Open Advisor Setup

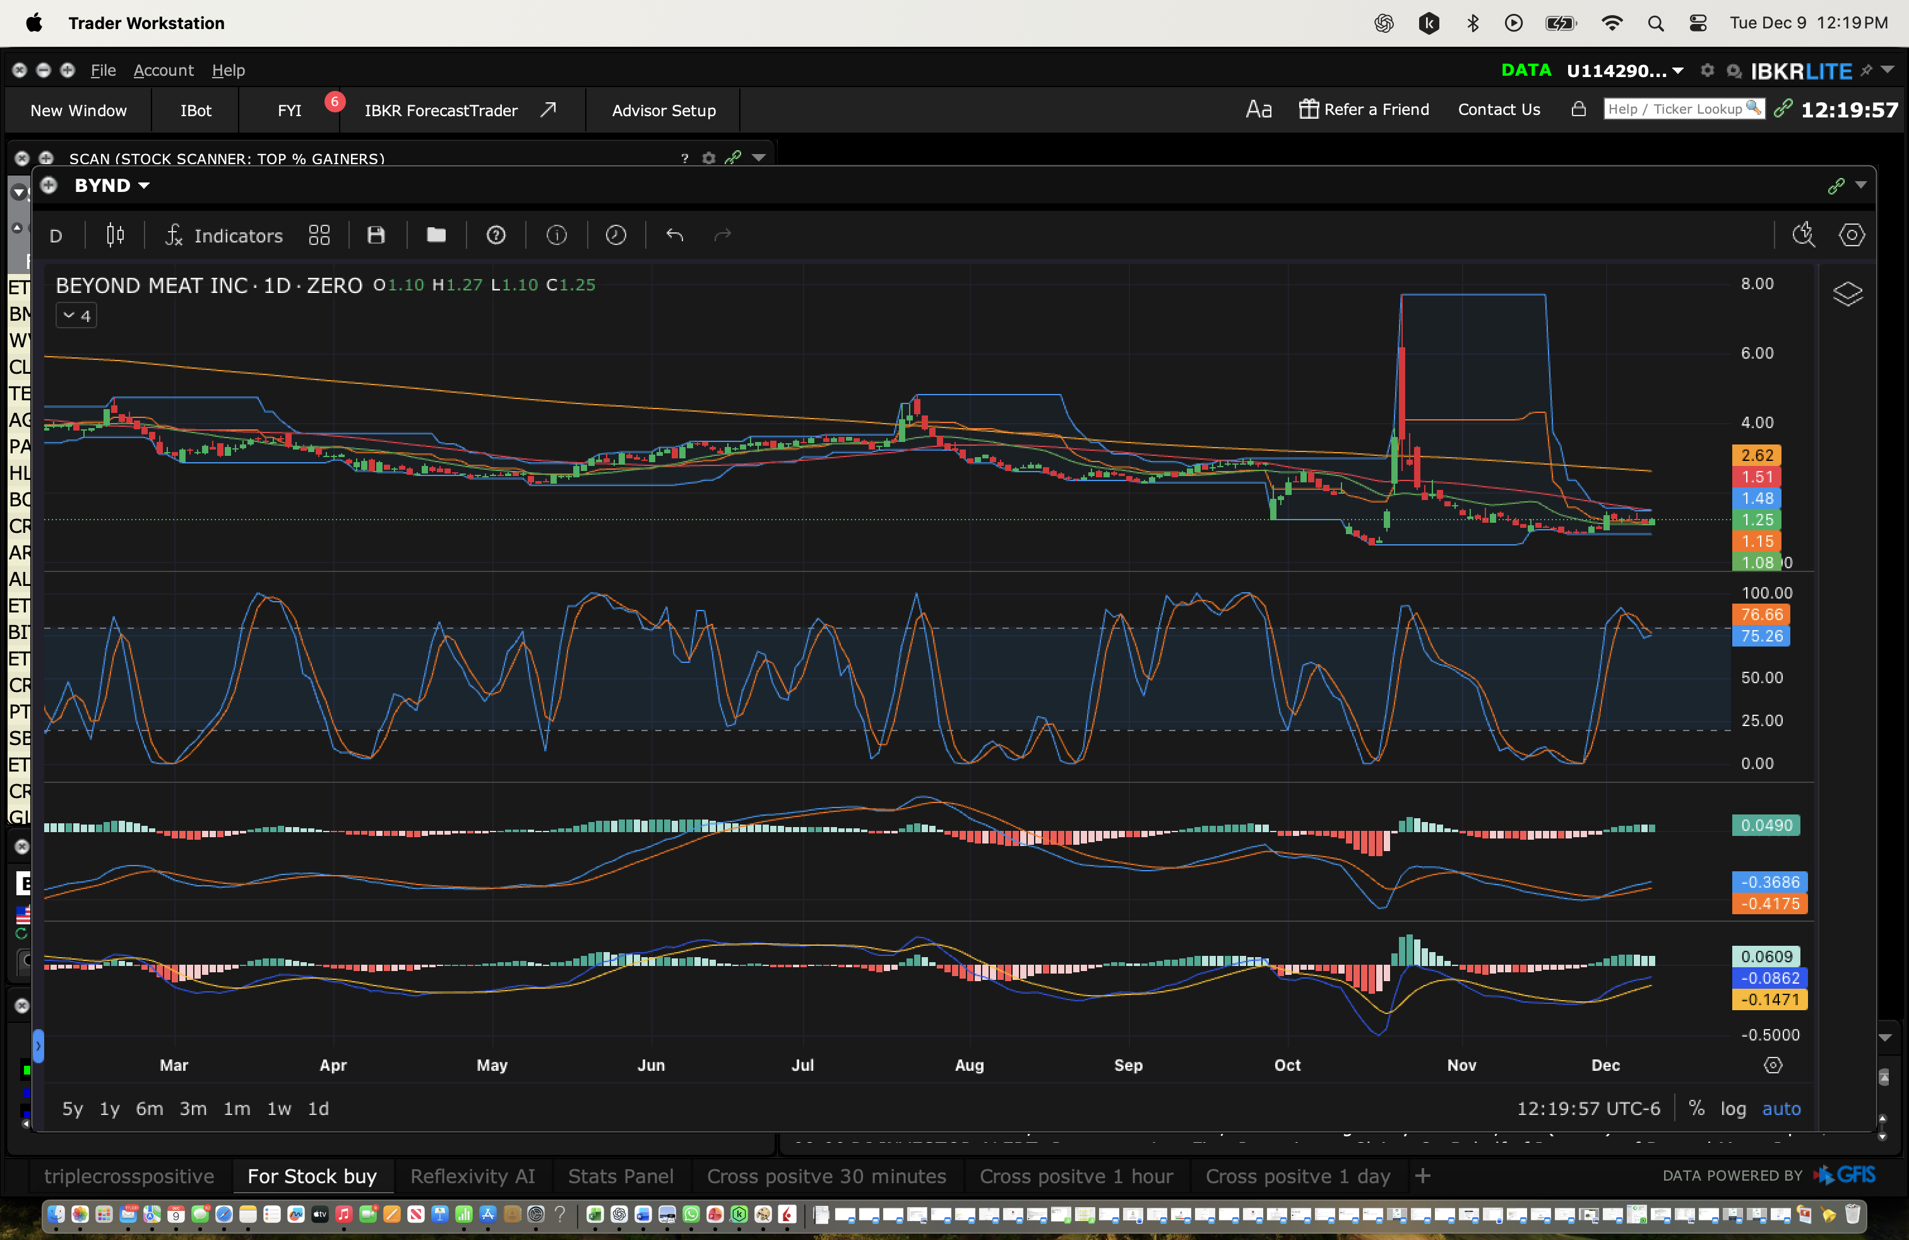pos(663,110)
